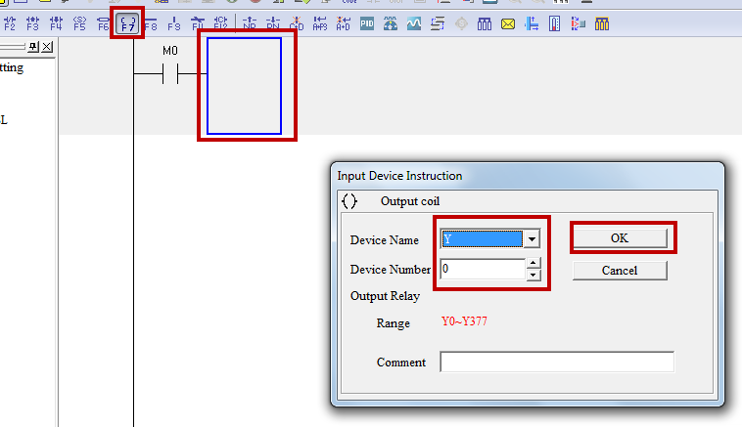Click the F4 rising edge contact icon
742x427 pixels.
pyautogui.click(x=56, y=23)
